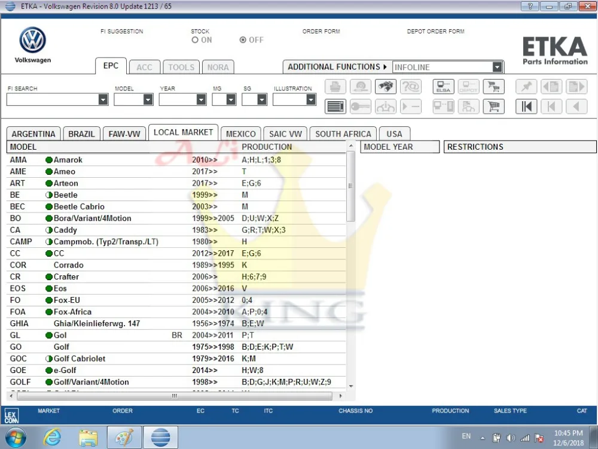The image size is (598, 449).
Task: Select the USA market tab
Action: pyautogui.click(x=394, y=134)
